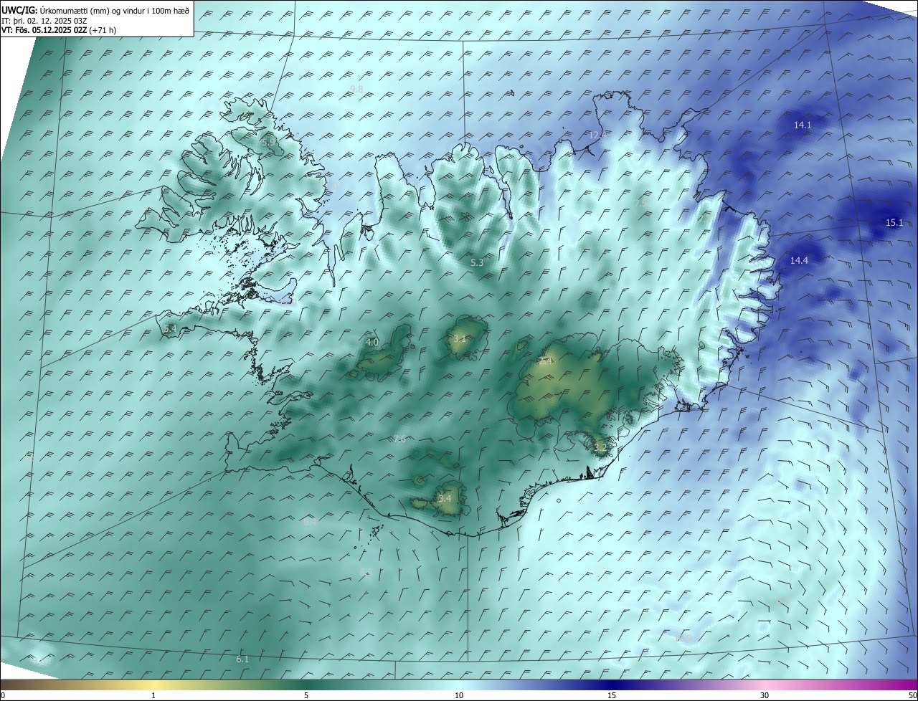Screen dimensions: 918x701
Task: Click the 9.8 value on the map
Action: click(x=356, y=89)
